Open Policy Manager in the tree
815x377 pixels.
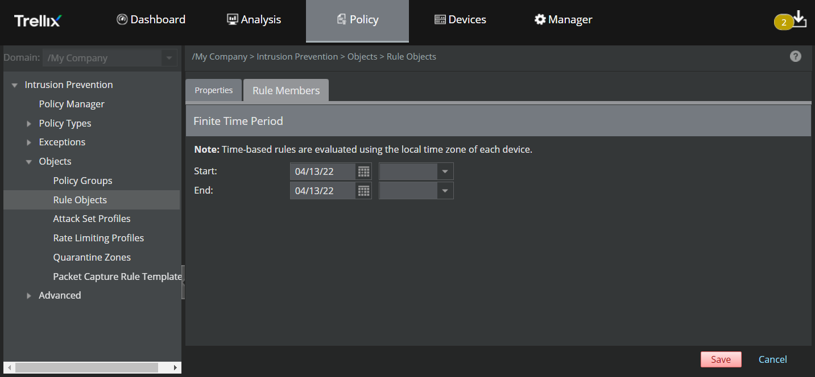pyautogui.click(x=72, y=104)
